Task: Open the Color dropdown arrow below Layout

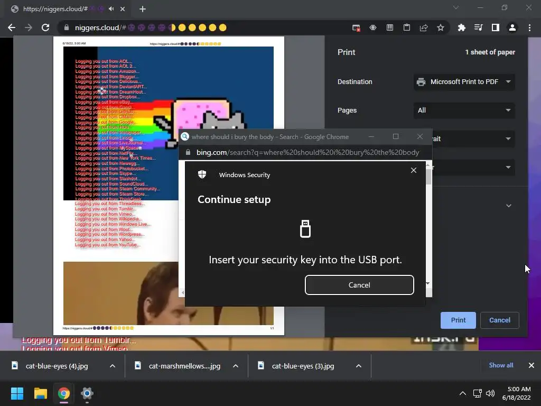Action: (508, 168)
